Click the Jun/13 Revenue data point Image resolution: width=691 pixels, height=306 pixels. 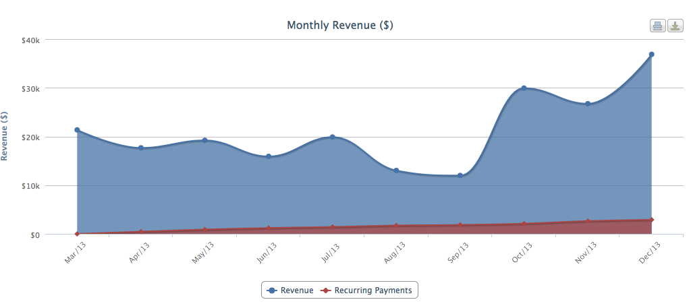[269, 156]
